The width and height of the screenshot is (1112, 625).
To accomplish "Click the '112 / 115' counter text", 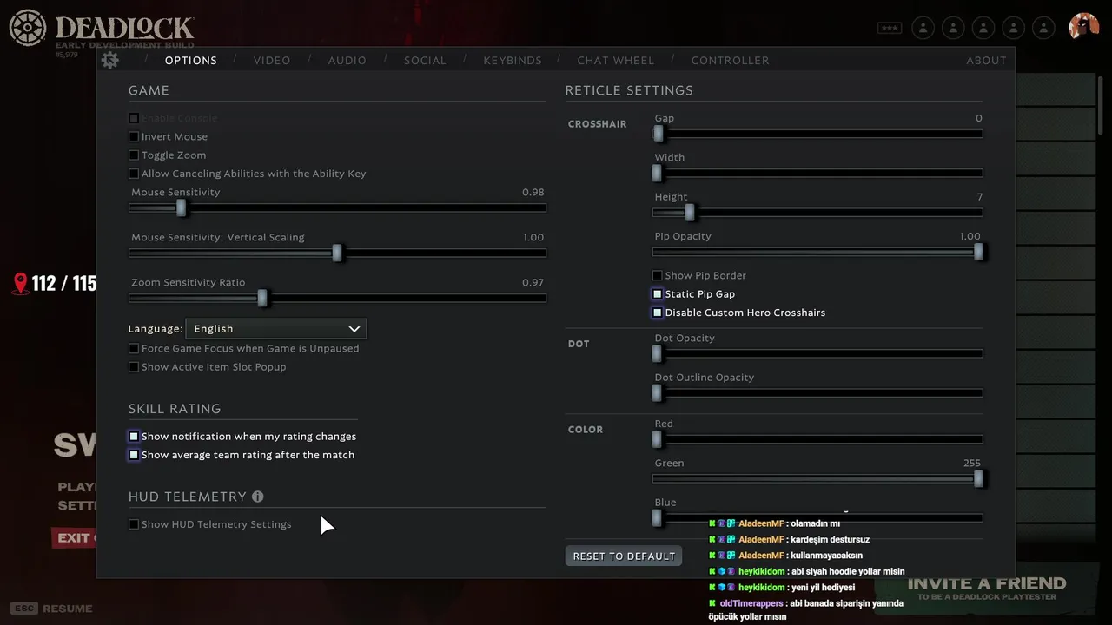I will [x=64, y=284].
